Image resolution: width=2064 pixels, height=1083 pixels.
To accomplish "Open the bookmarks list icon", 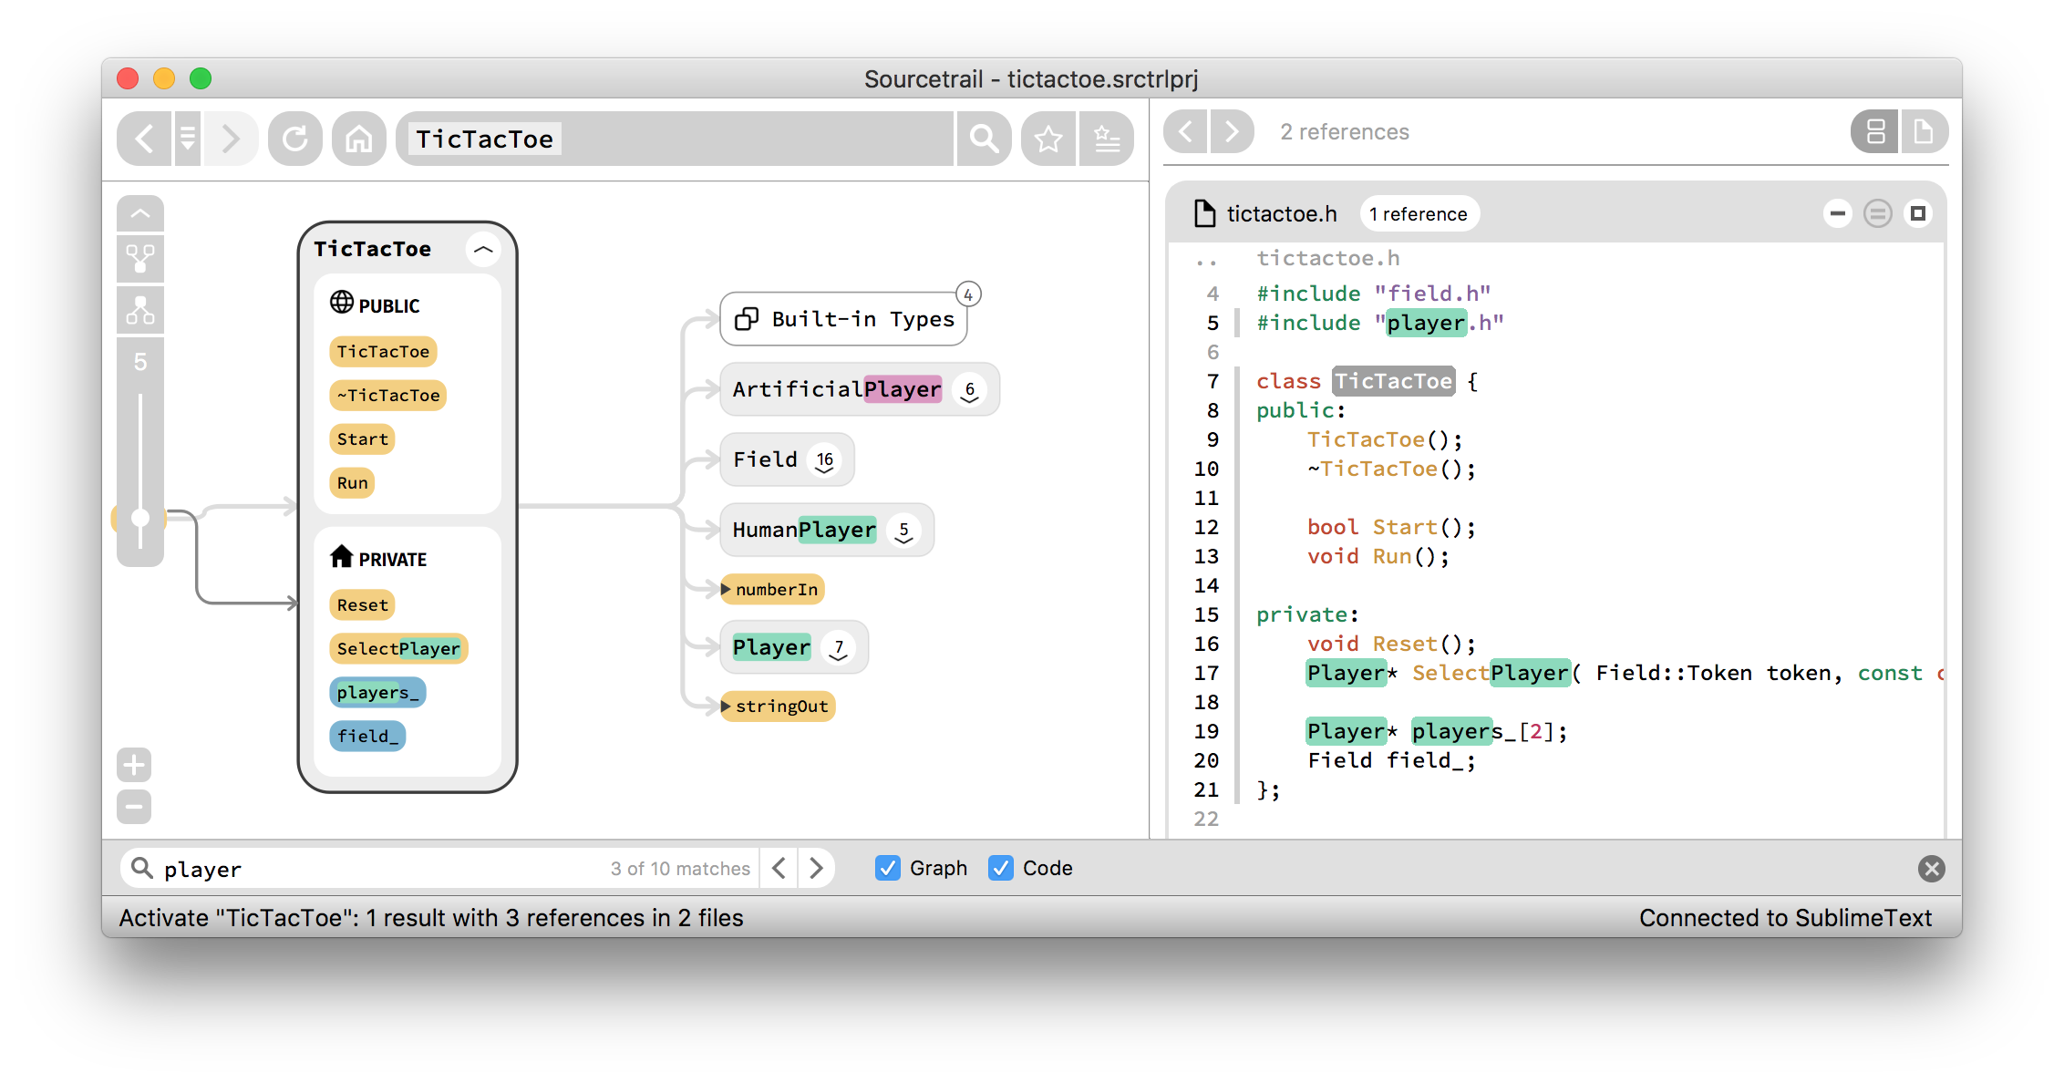I will click(1107, 139).
